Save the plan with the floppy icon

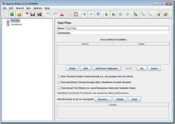pyautogui.click(x=33, y=14)
